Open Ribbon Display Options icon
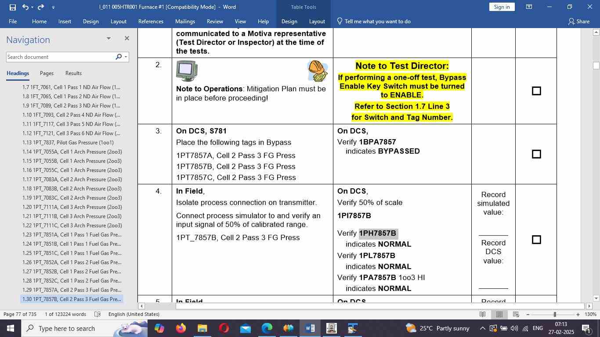The width and height of the screenshot is (600, 337). pos(529,7)
